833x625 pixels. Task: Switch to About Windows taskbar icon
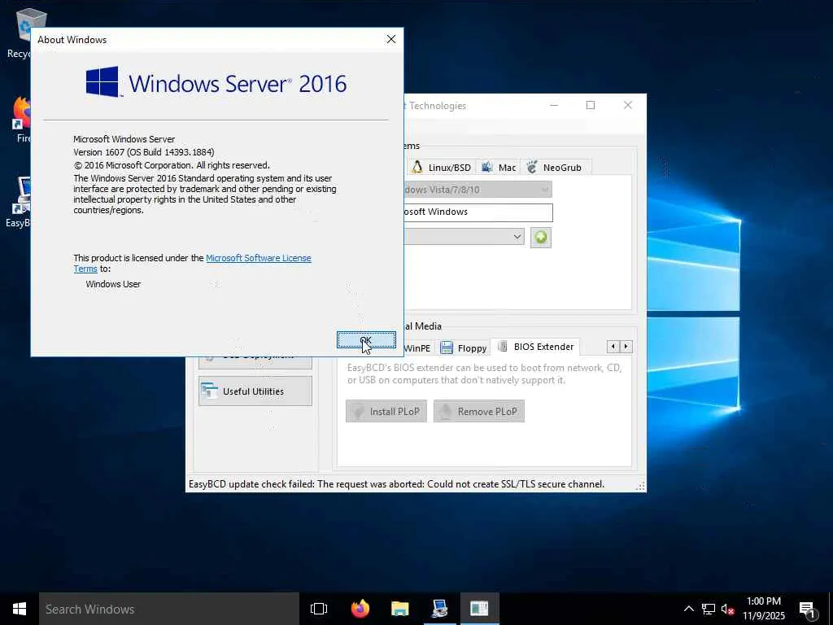(479, 609)
